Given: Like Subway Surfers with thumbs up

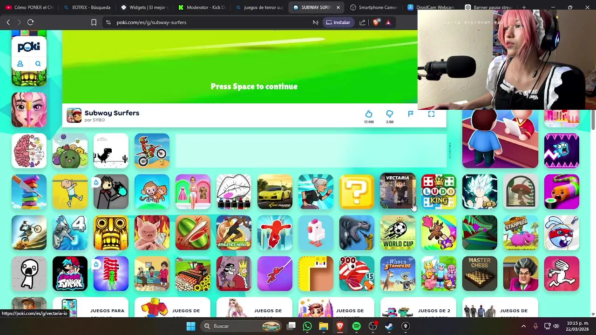Looking at the screenshot, I should (368, 114).
